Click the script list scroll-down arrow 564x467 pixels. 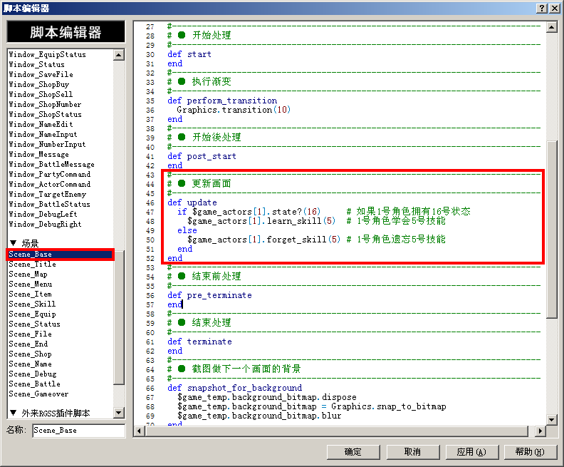pos(119,412)
